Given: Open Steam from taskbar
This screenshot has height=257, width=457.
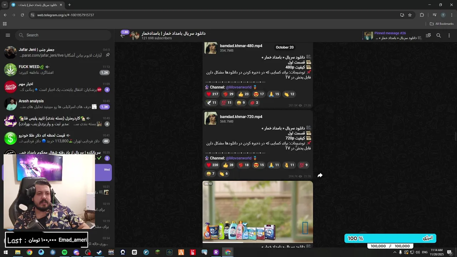Looking at the screenshot, I should point(99,252).
